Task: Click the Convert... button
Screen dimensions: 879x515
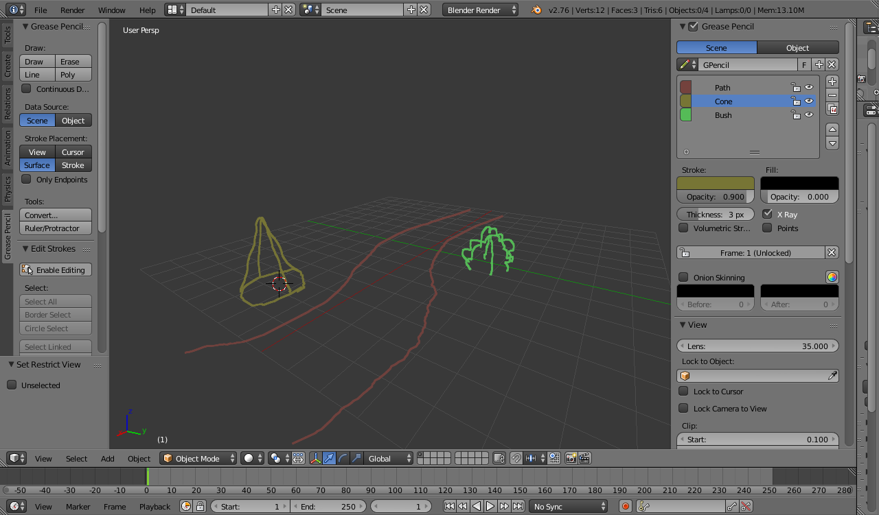Action: click(x=56, y=215)
